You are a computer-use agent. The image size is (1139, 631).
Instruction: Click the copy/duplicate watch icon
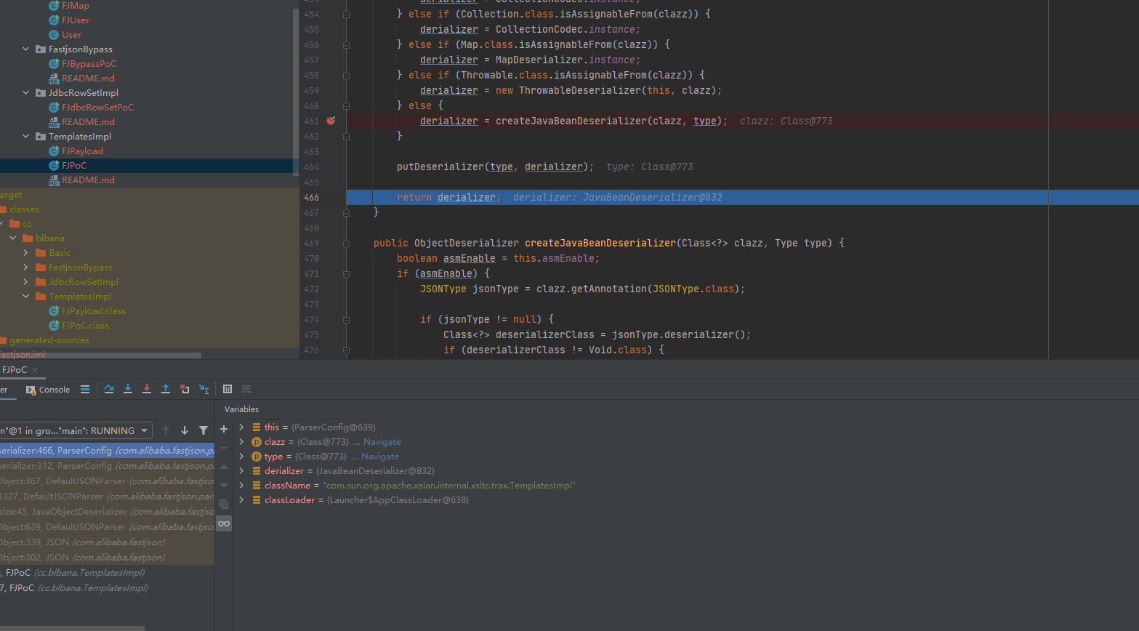[224, 504]
